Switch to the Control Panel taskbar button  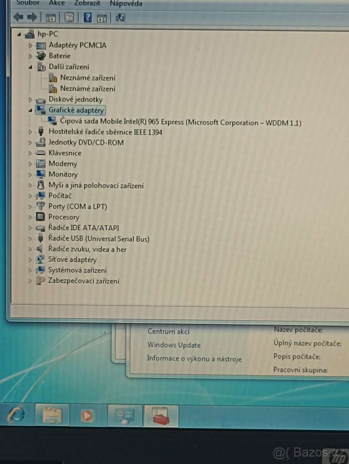pos(125,415)
